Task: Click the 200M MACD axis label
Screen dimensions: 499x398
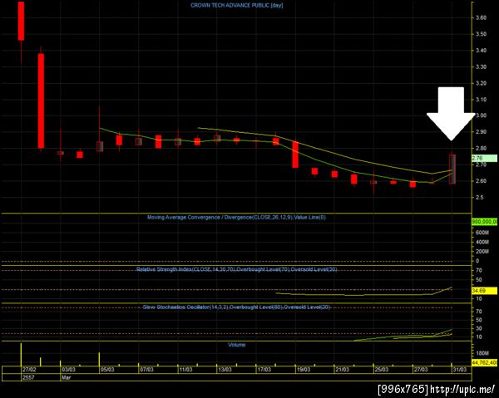Action: pos(482,252)
